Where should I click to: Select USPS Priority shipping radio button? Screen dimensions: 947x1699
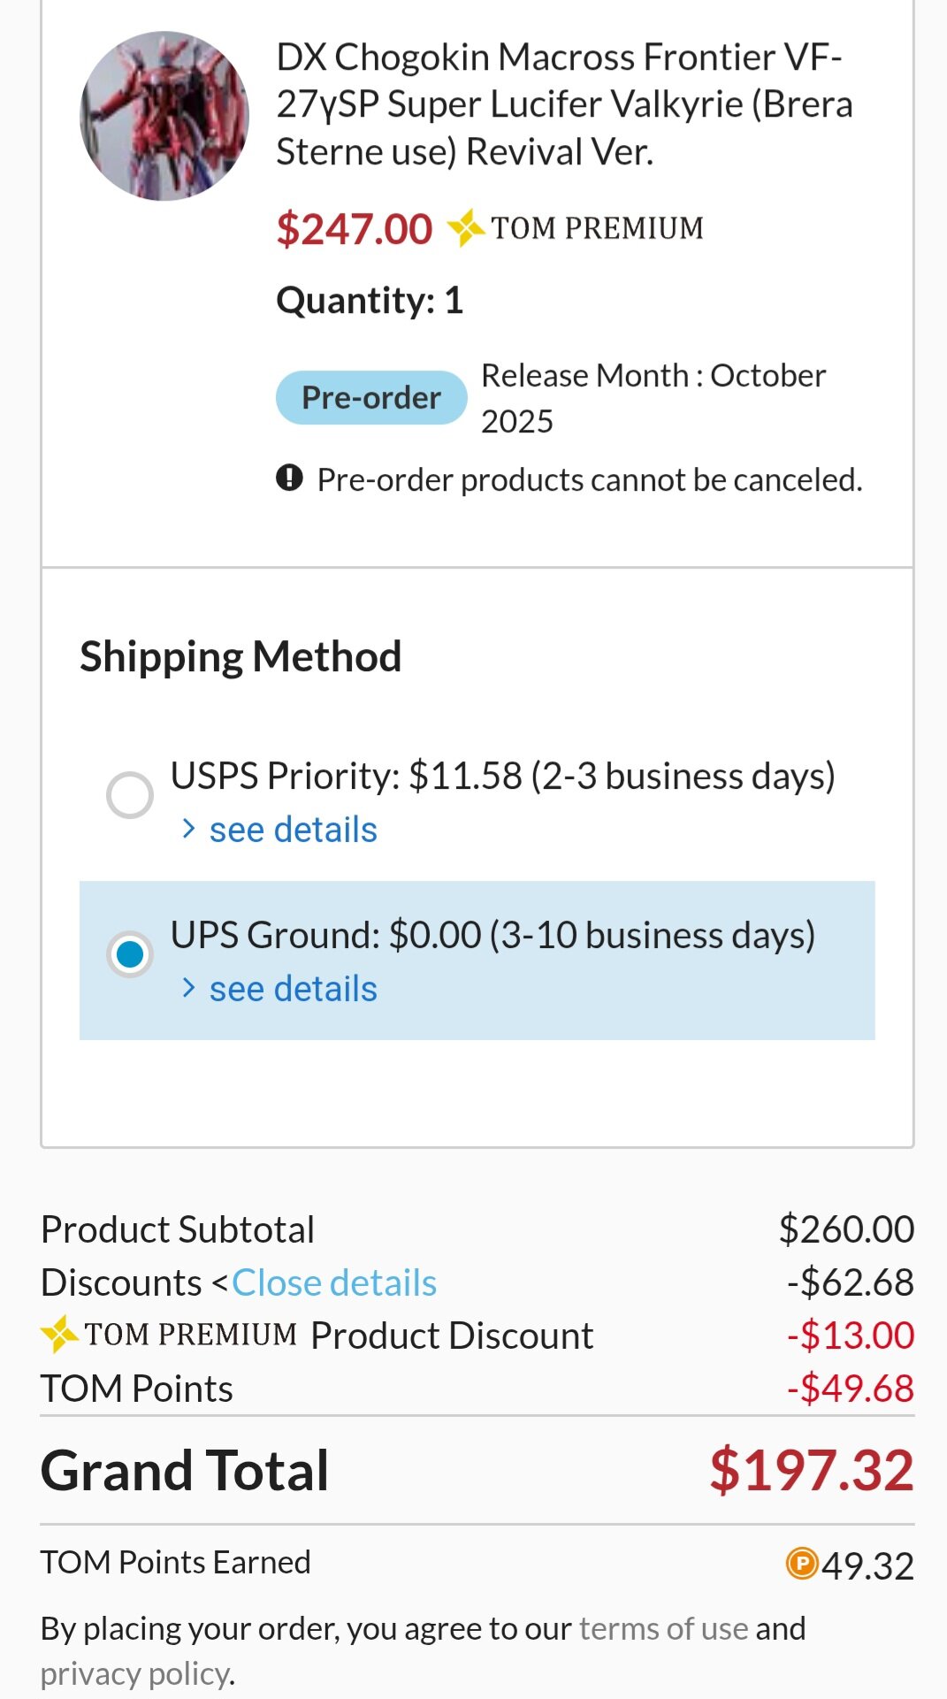click(130, 795)
